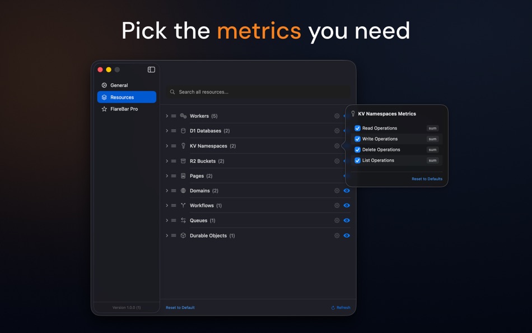Toggle visibility eye for Durable Objects
This screenshot has width=532, height=333.
(347, 235)
